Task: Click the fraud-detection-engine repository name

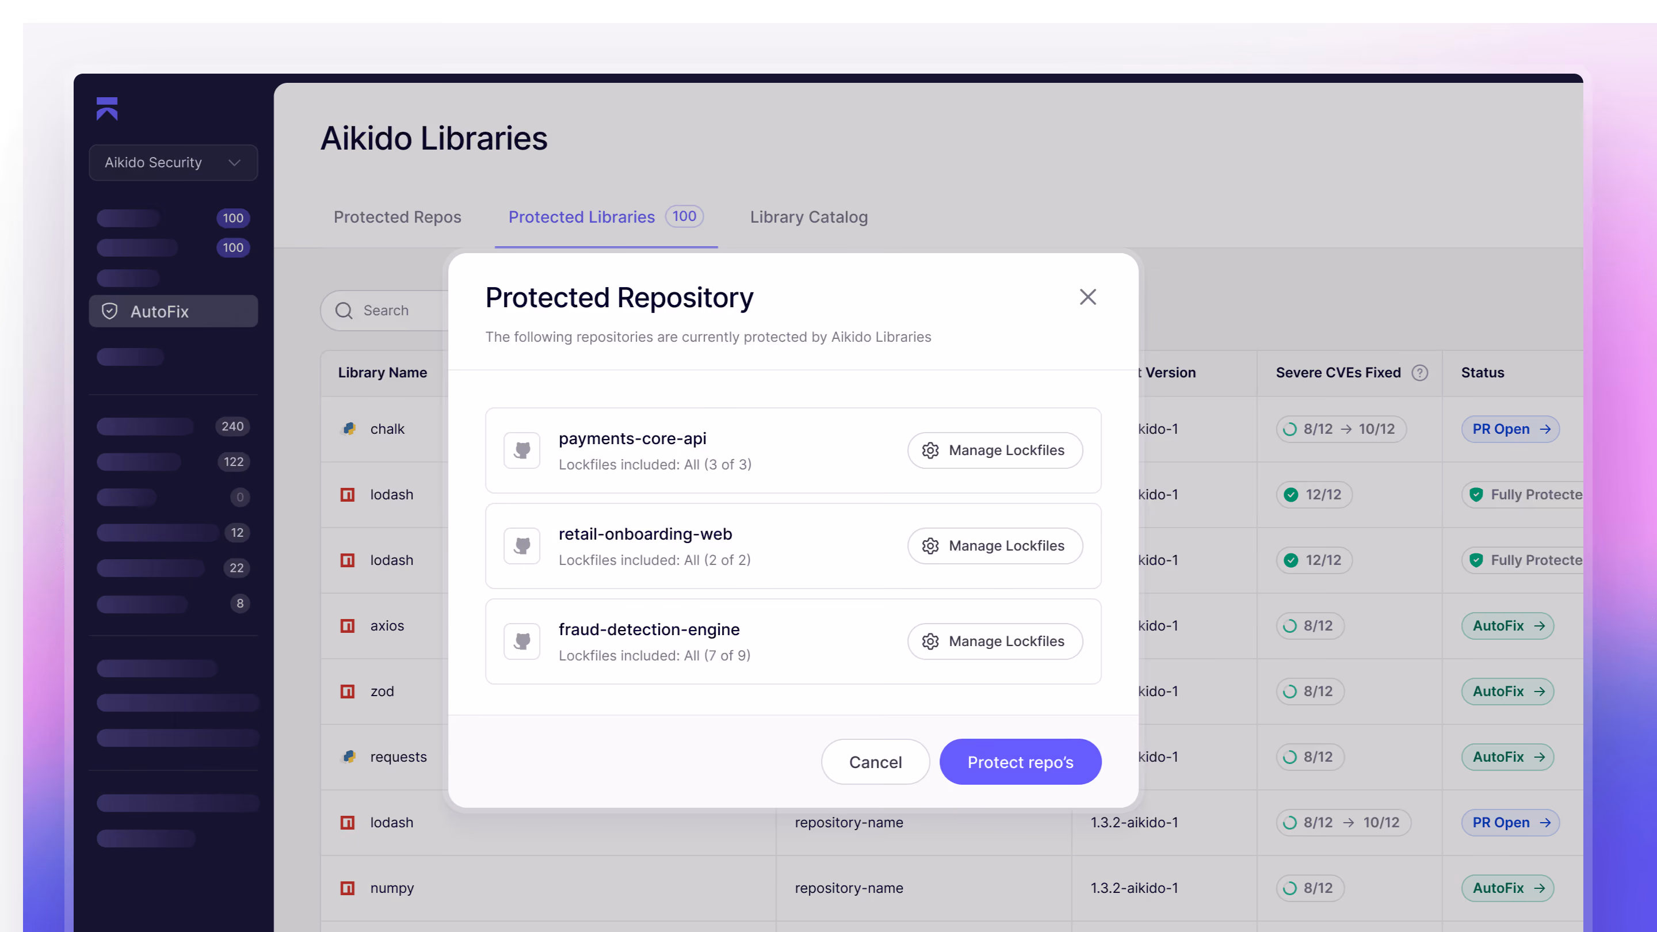Action: coord(649,630)
